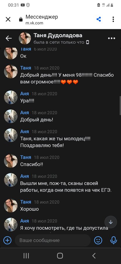Tap the header avatar of Таня Дудоладова
Viewport: 121px width, 264px height.
(x=25, y=38)
